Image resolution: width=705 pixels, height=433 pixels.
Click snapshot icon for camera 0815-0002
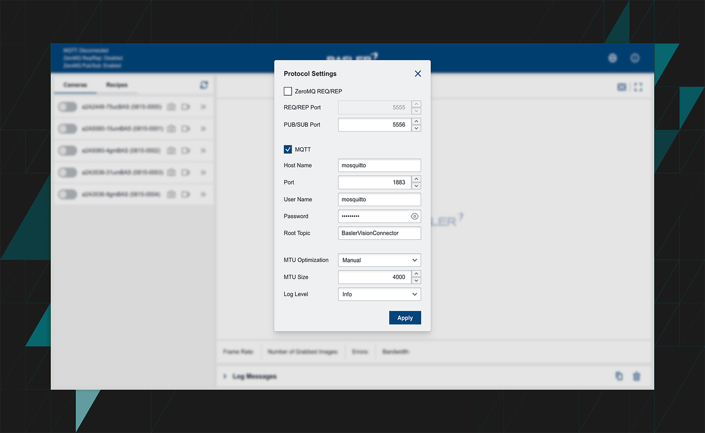pos(171,150)
